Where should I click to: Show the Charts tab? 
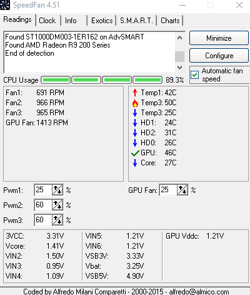(170, 21)
